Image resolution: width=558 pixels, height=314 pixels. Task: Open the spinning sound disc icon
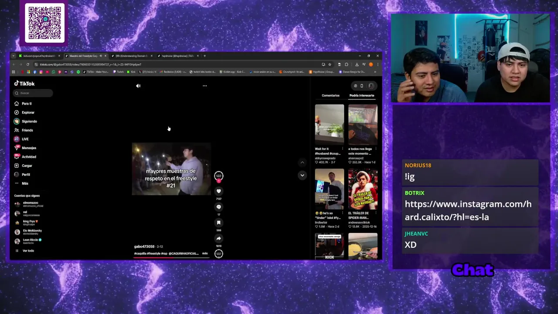(219, 253)
